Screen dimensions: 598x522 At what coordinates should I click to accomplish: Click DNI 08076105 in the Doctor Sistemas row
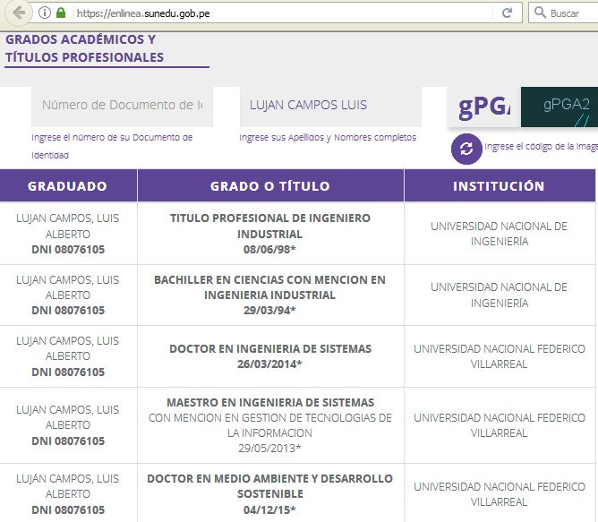(68, 372)
